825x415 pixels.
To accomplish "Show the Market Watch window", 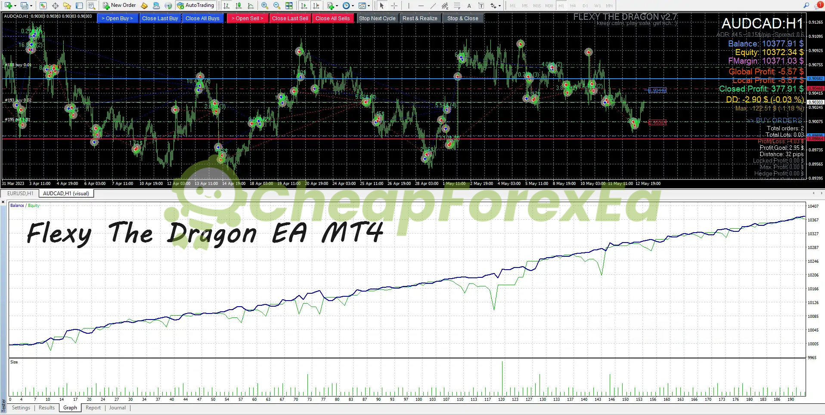I will 43,6.
